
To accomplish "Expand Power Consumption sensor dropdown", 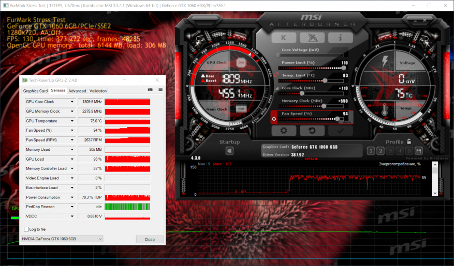I will point(72,197).
